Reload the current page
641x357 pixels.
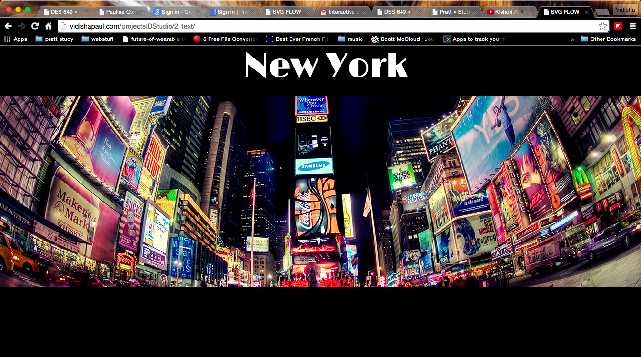click(x=35, y=26)
